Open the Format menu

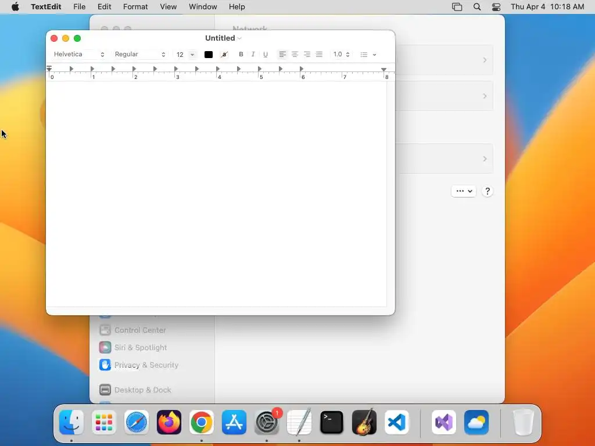click(x=135, y=7)
